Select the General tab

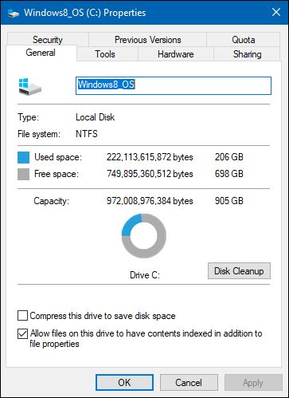pyautogui.click(x=41, y=53)
